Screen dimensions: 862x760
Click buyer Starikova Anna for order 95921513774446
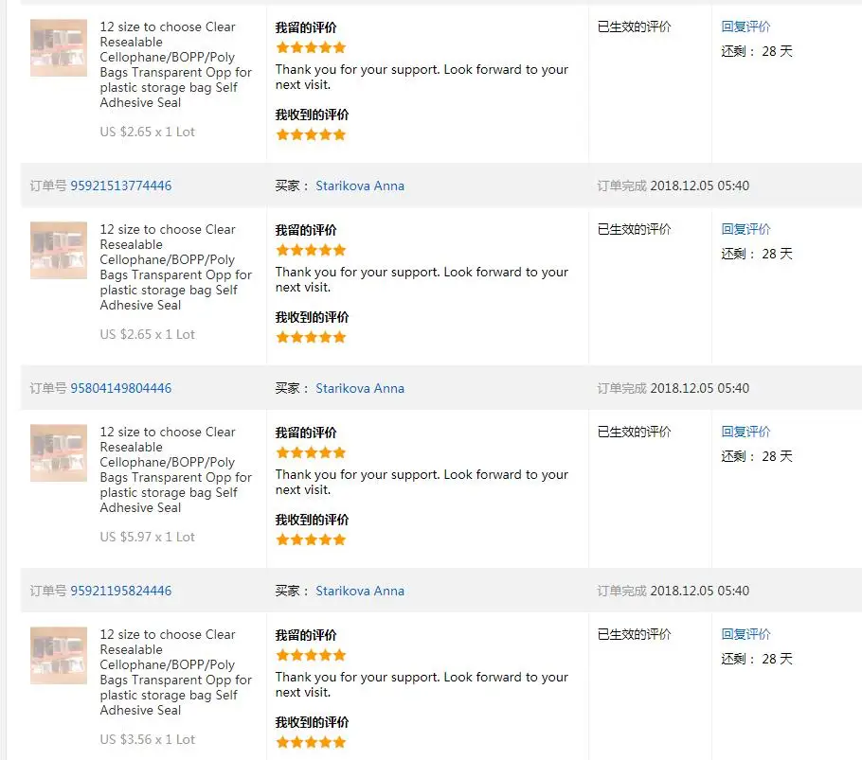[x=360, y=186]
